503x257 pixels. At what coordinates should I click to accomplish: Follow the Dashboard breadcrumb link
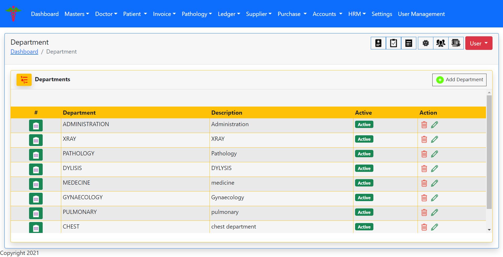pos(24,52)
